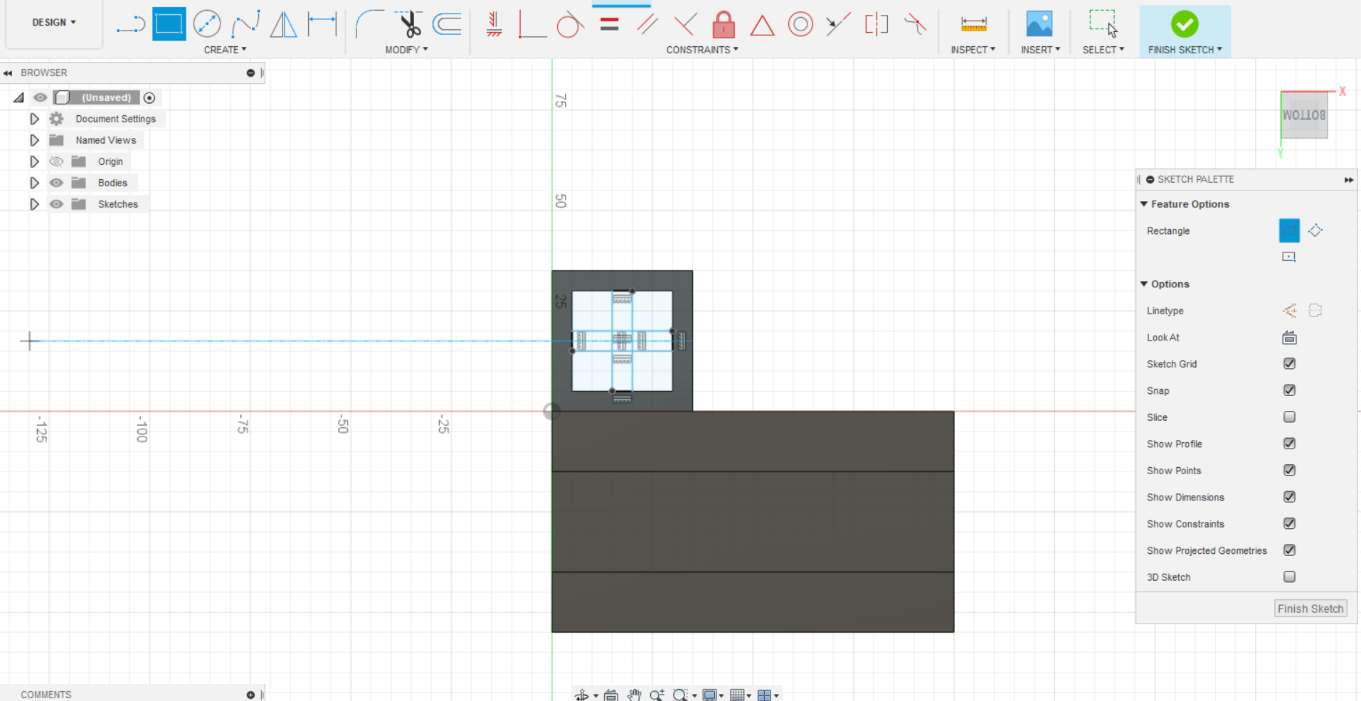Apply the Perpendicular constraint
This screenshot has height=701, width=1361.
tap(685, 24)
